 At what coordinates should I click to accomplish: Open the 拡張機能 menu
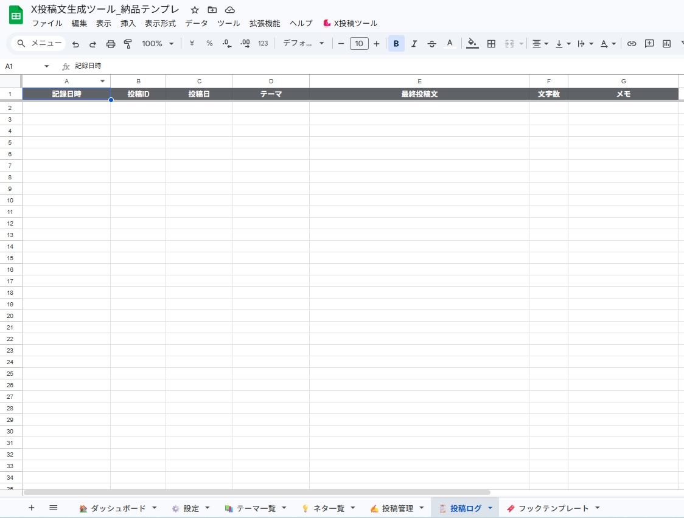[265, 24]
